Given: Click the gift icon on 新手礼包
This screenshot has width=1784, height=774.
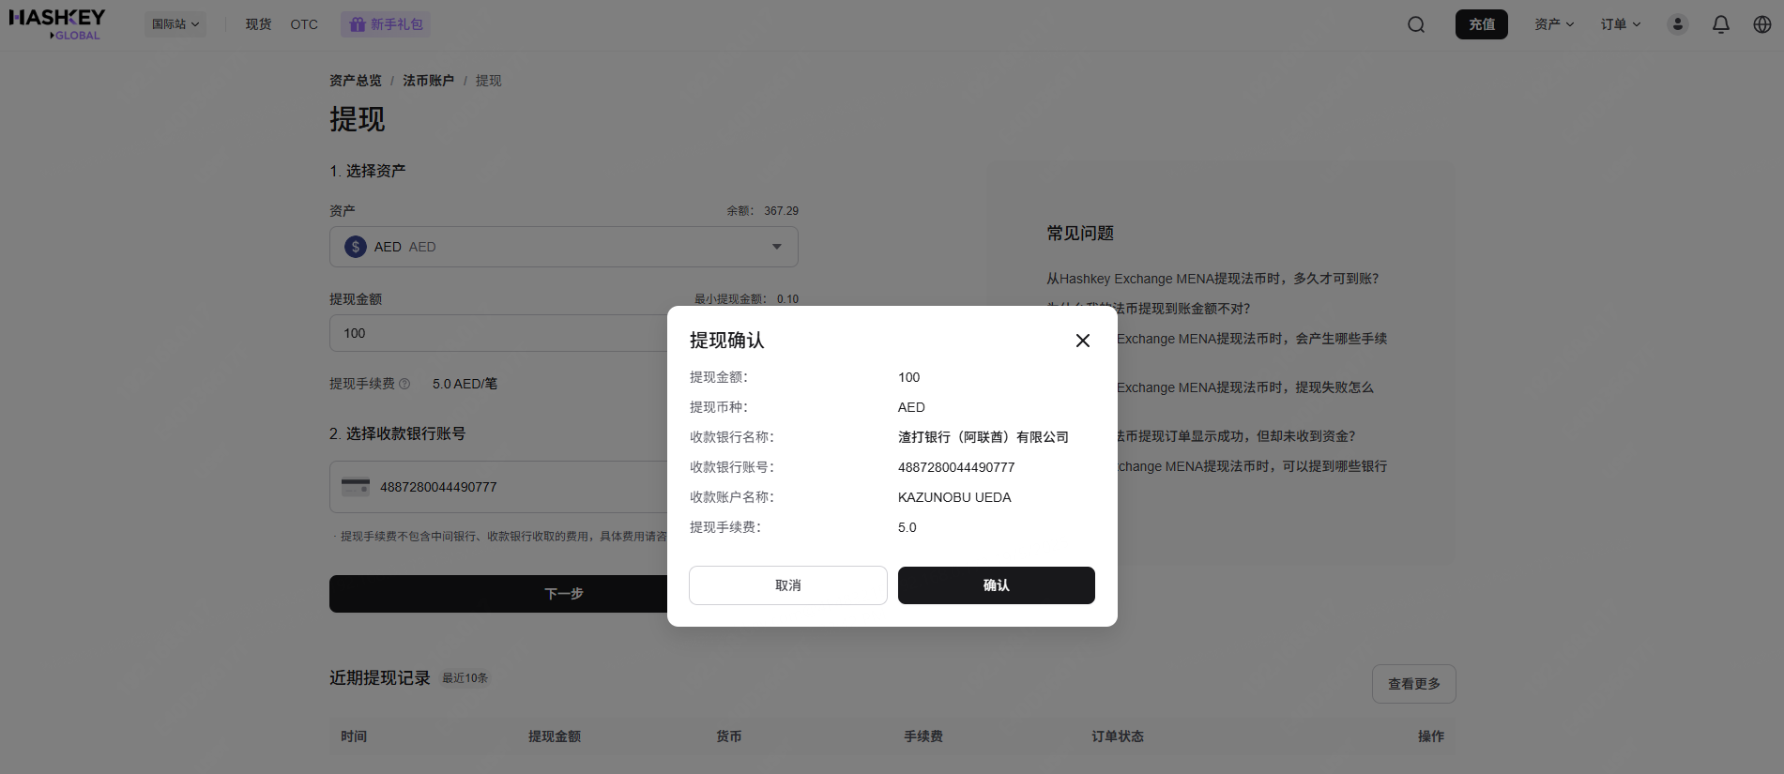Looking at the screenshot, I should (x=358, y=24).
